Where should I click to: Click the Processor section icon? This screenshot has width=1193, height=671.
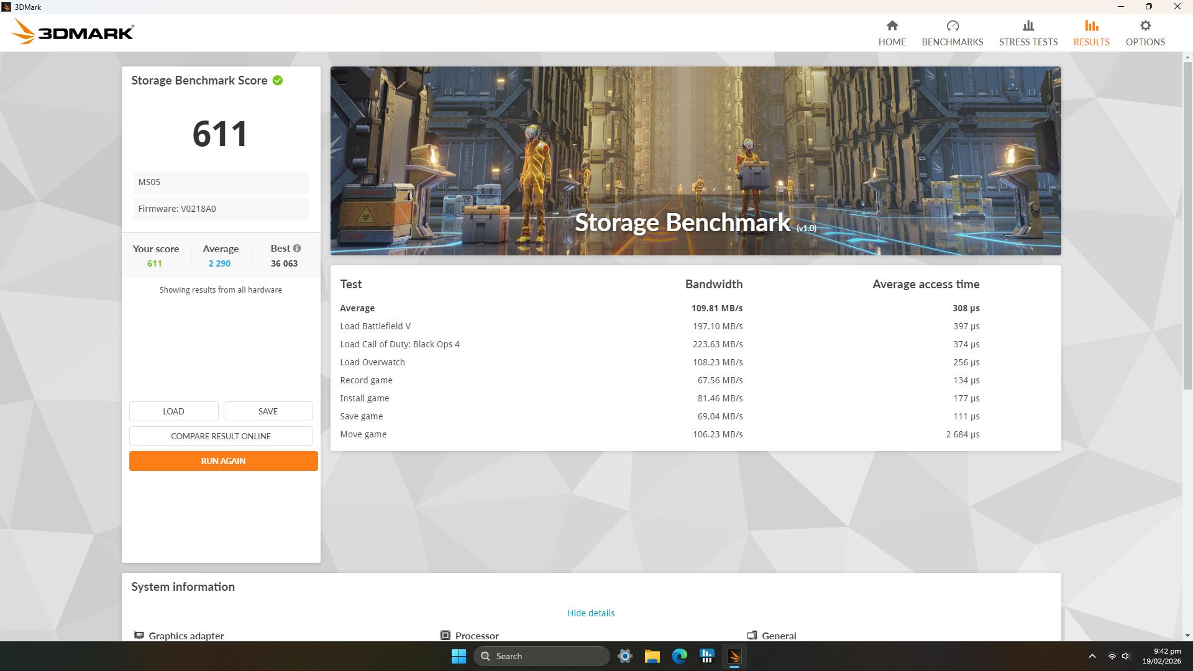445,635
